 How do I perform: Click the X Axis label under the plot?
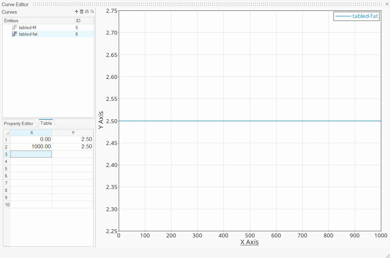[249, 242]
